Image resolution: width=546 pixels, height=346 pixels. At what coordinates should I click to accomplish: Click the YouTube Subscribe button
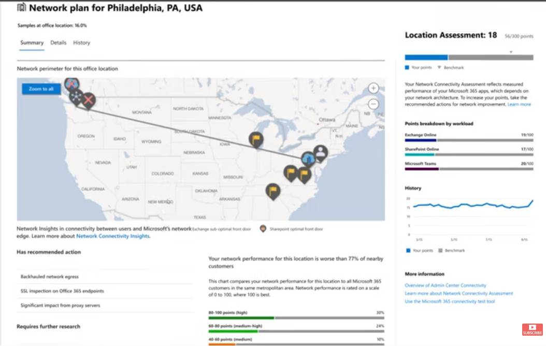[x=532, y=329]
